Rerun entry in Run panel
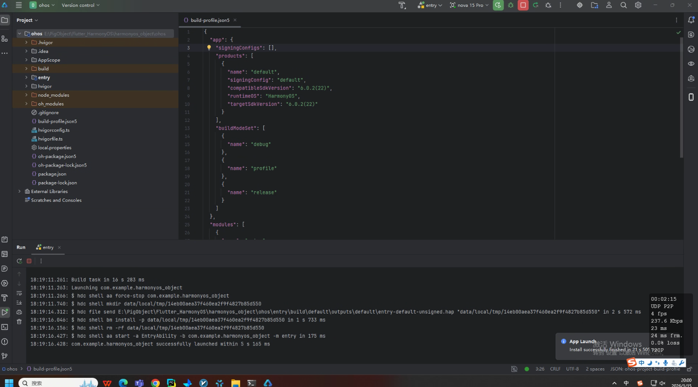The width and height of the screenshot is (698, 387). pyautogui.click(x=19, y=261)
